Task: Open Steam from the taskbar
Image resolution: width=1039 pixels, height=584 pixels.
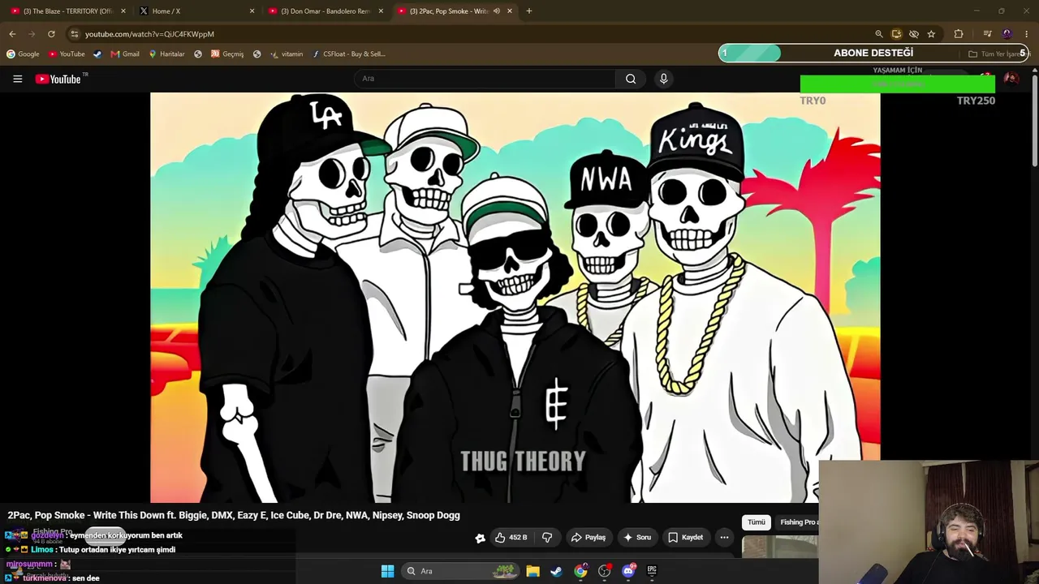Action: [556, 571]
